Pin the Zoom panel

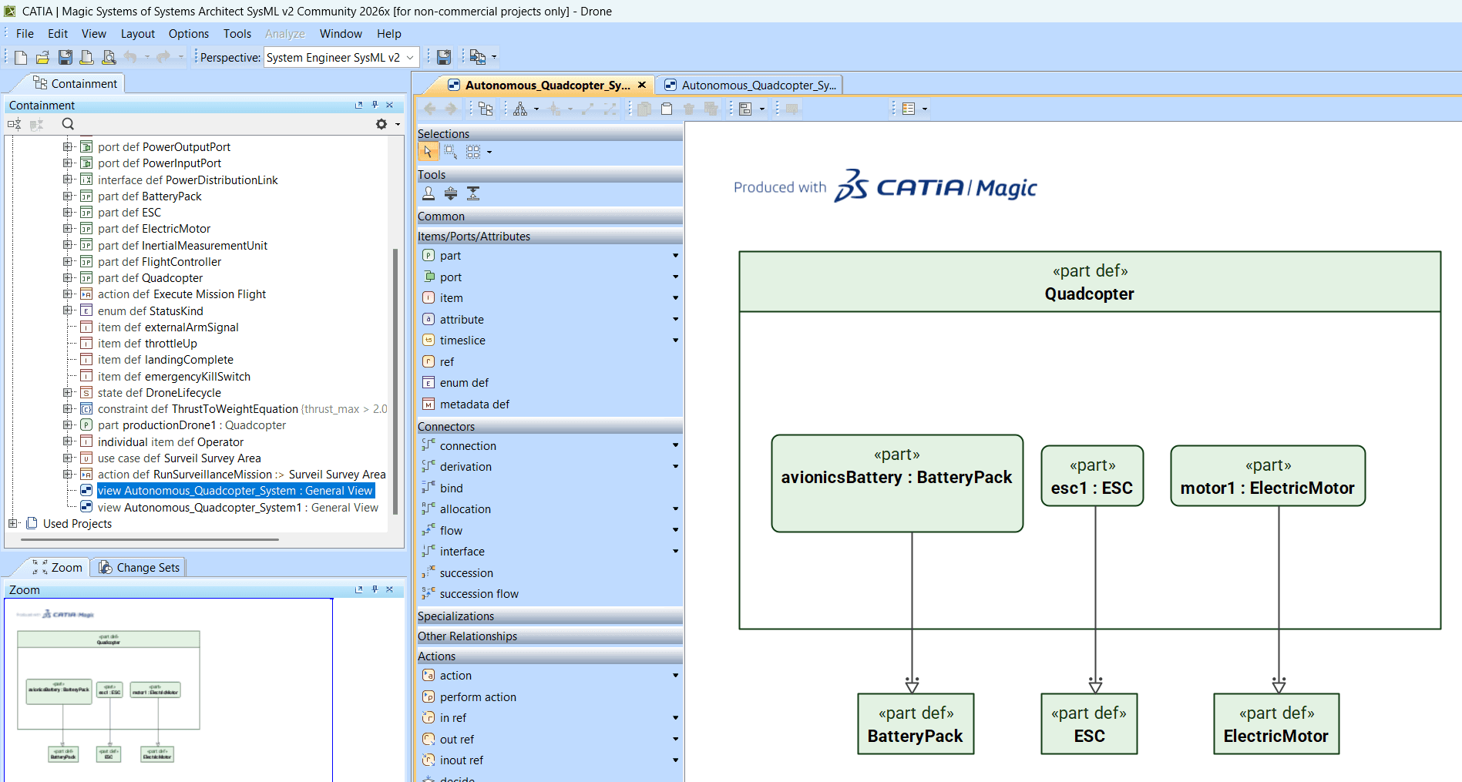coord(375,589)
